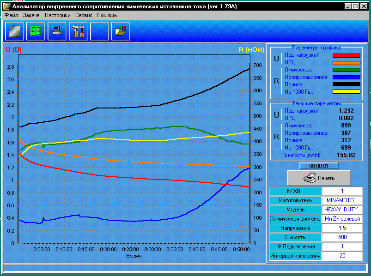371x276 pixels.
Task: Click the Параметры графика group title
Action: [x=316, y=48]
